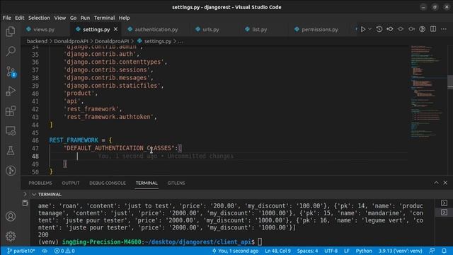
Task: Open the GitLens view in activity bar
Action: pyautogui.click(x=11, y=171)
